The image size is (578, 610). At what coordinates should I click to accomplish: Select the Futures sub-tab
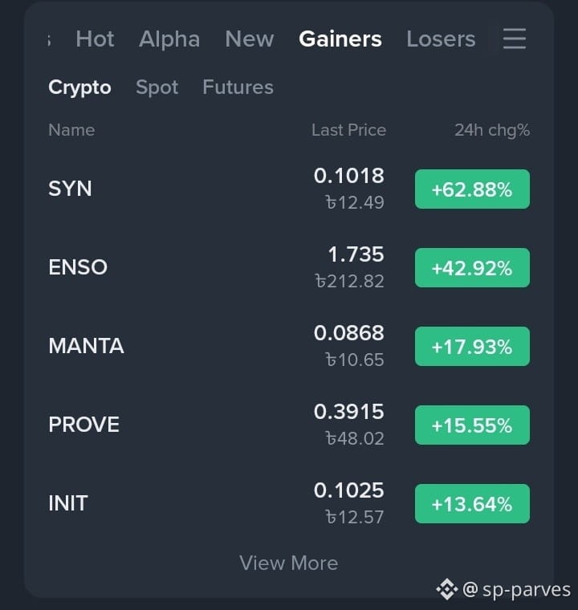[x=238, y=87]
